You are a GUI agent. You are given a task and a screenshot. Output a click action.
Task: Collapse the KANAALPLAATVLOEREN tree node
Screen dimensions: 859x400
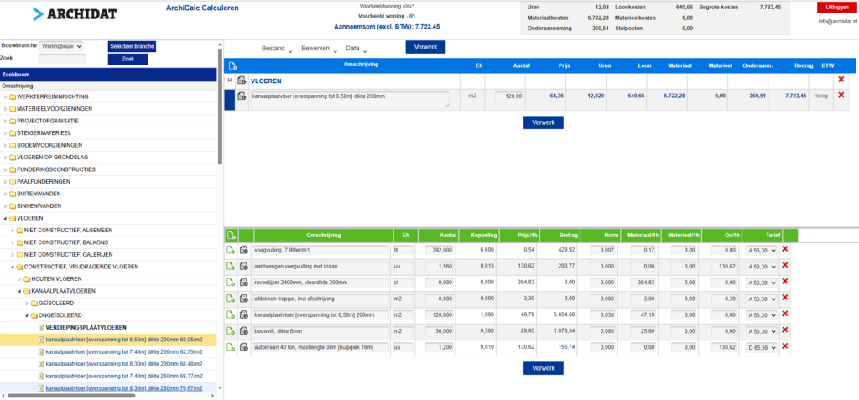19,291
